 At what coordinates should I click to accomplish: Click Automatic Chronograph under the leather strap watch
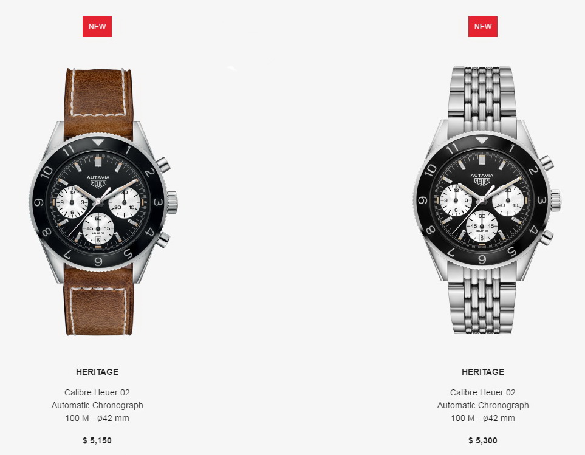[97, 405]
